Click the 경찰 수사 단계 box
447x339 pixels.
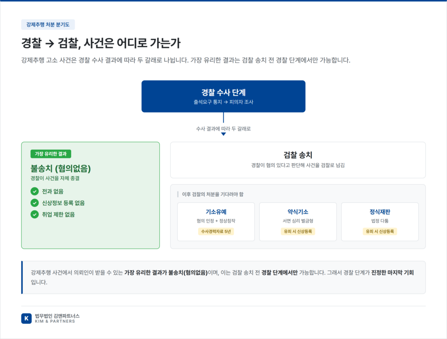click(x=223, y=96)
